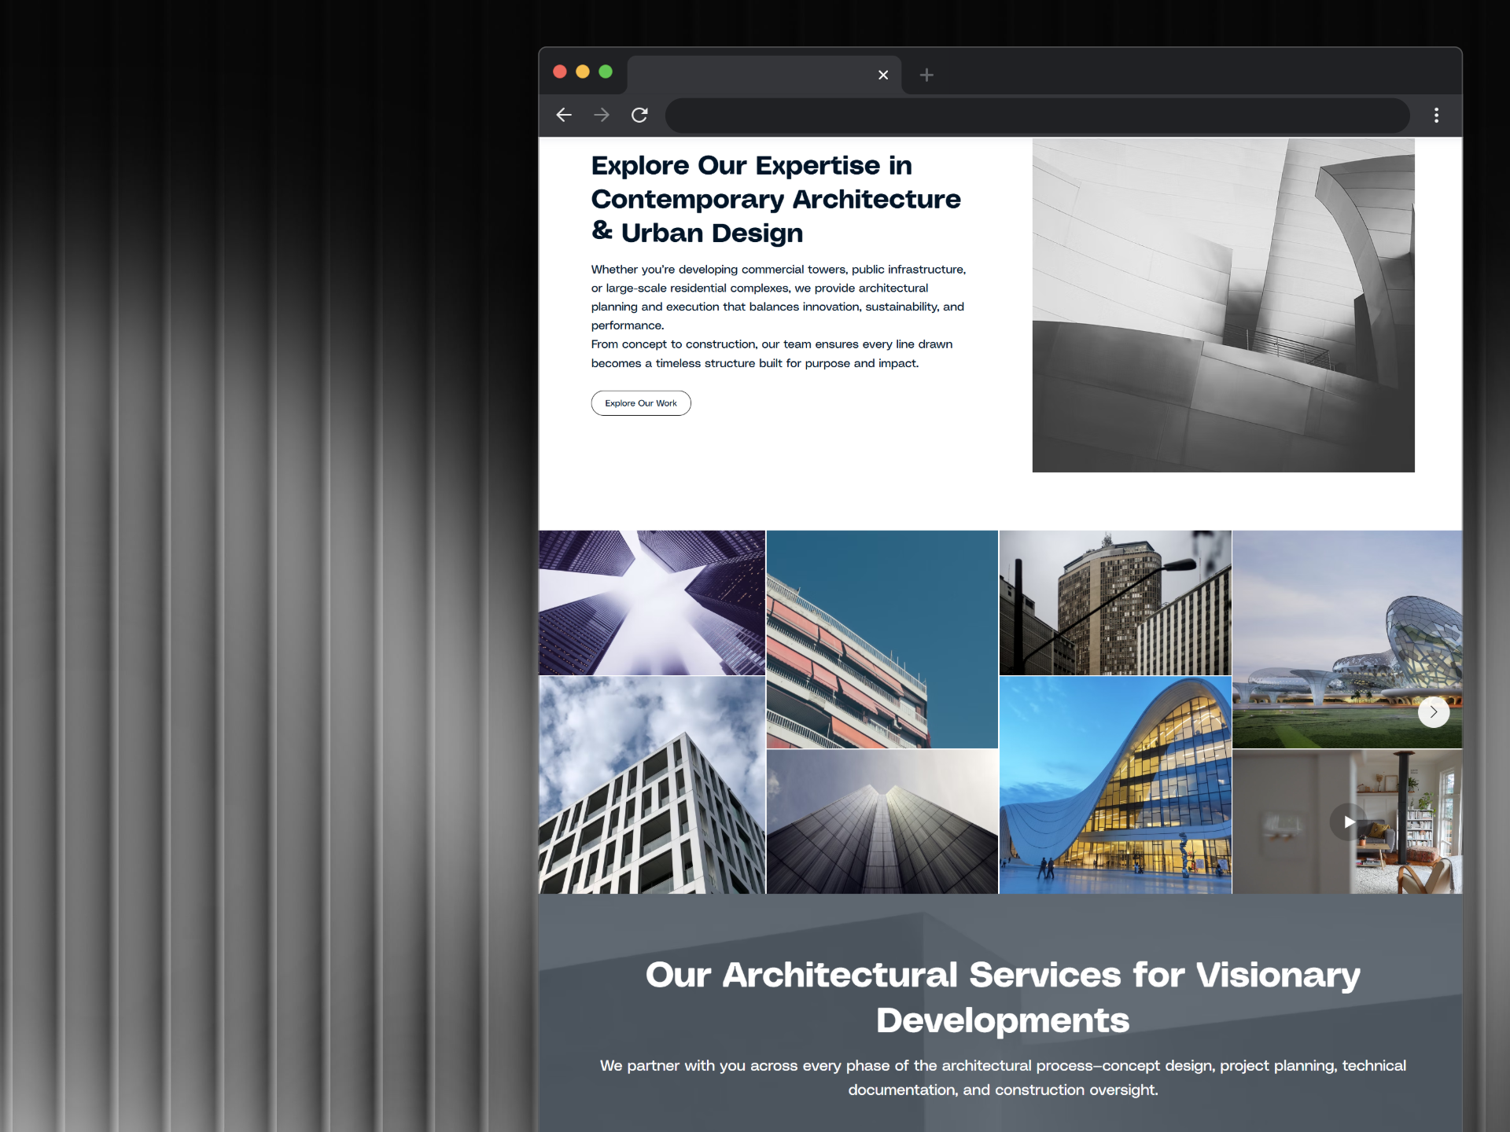
Task: Click the new tab plus icon
Action: [x=926, y=75]
